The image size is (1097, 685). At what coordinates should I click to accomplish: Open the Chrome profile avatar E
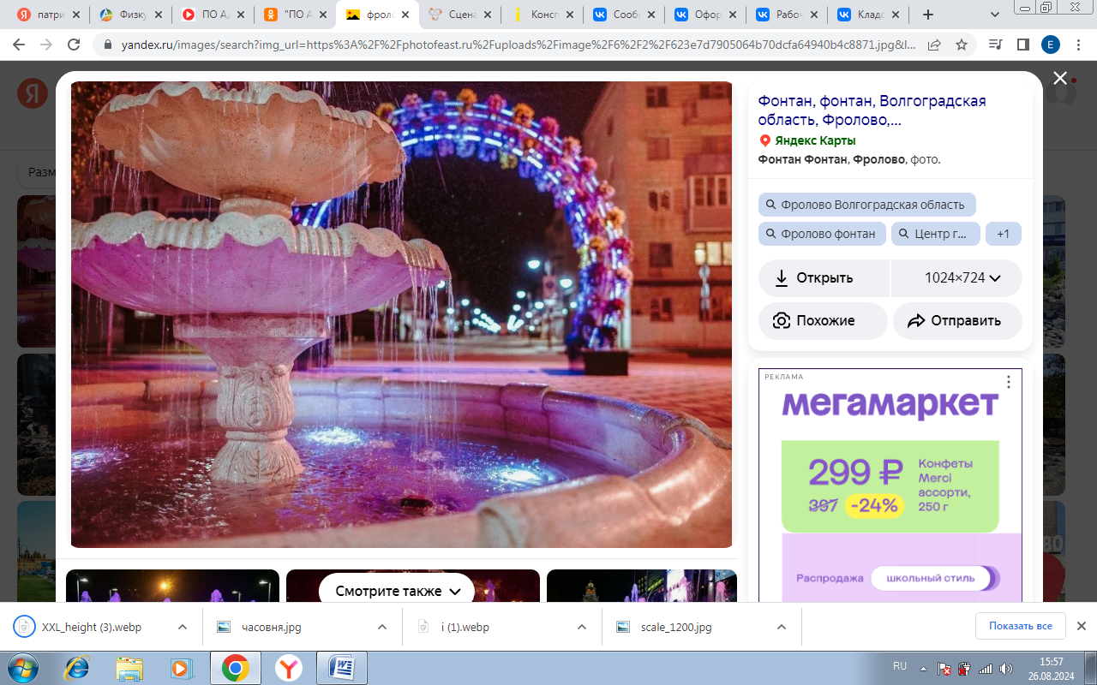(x=1050, y=45)
